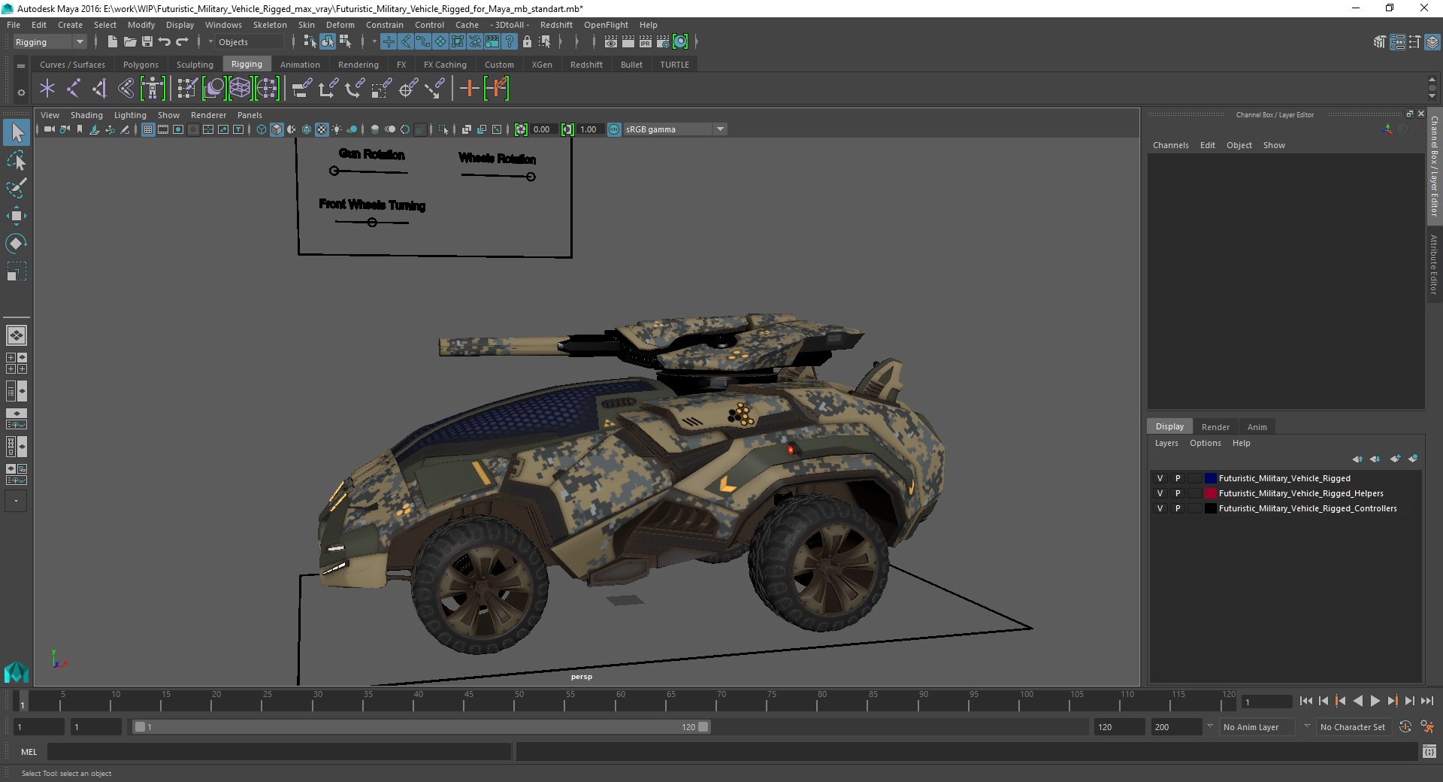Screen dimensions: 1443x782
Task: Open the No Character Set dropdown
Action: pyautogui.click(x=1354, y=727)
